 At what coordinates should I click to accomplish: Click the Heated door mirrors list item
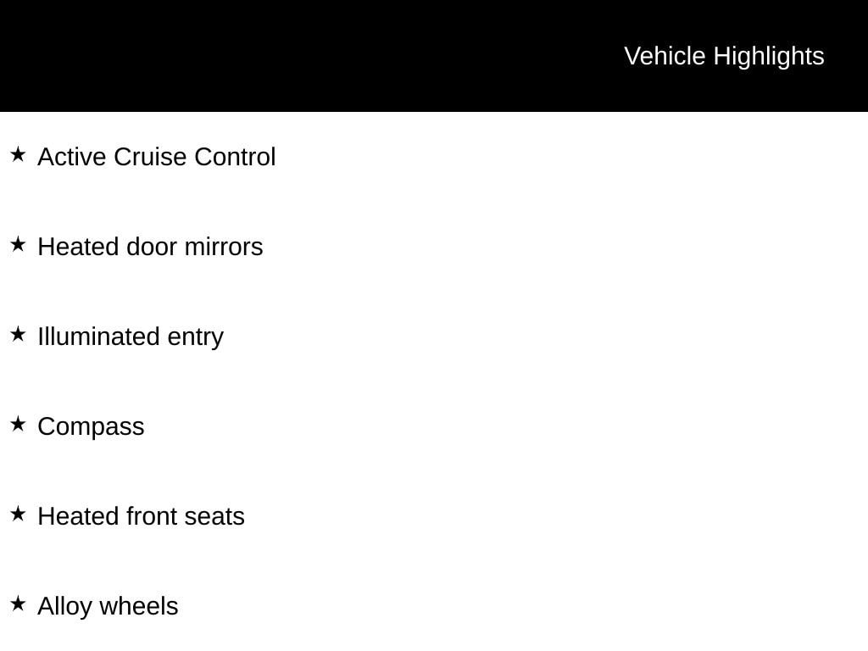[150, 248]
